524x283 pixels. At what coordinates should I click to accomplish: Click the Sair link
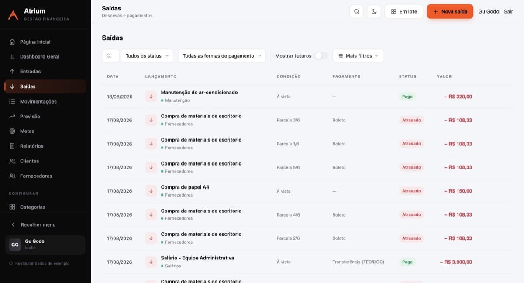click(508, 11)
